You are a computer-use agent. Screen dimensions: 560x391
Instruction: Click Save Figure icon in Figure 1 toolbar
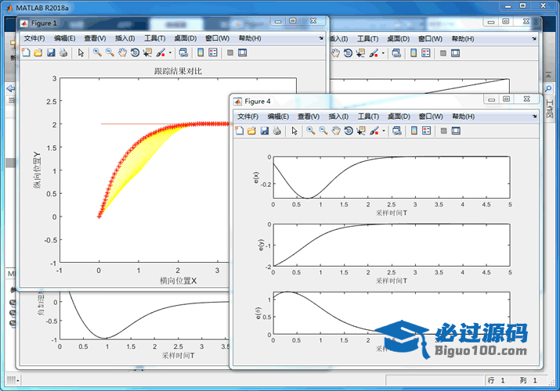[51, 53]
